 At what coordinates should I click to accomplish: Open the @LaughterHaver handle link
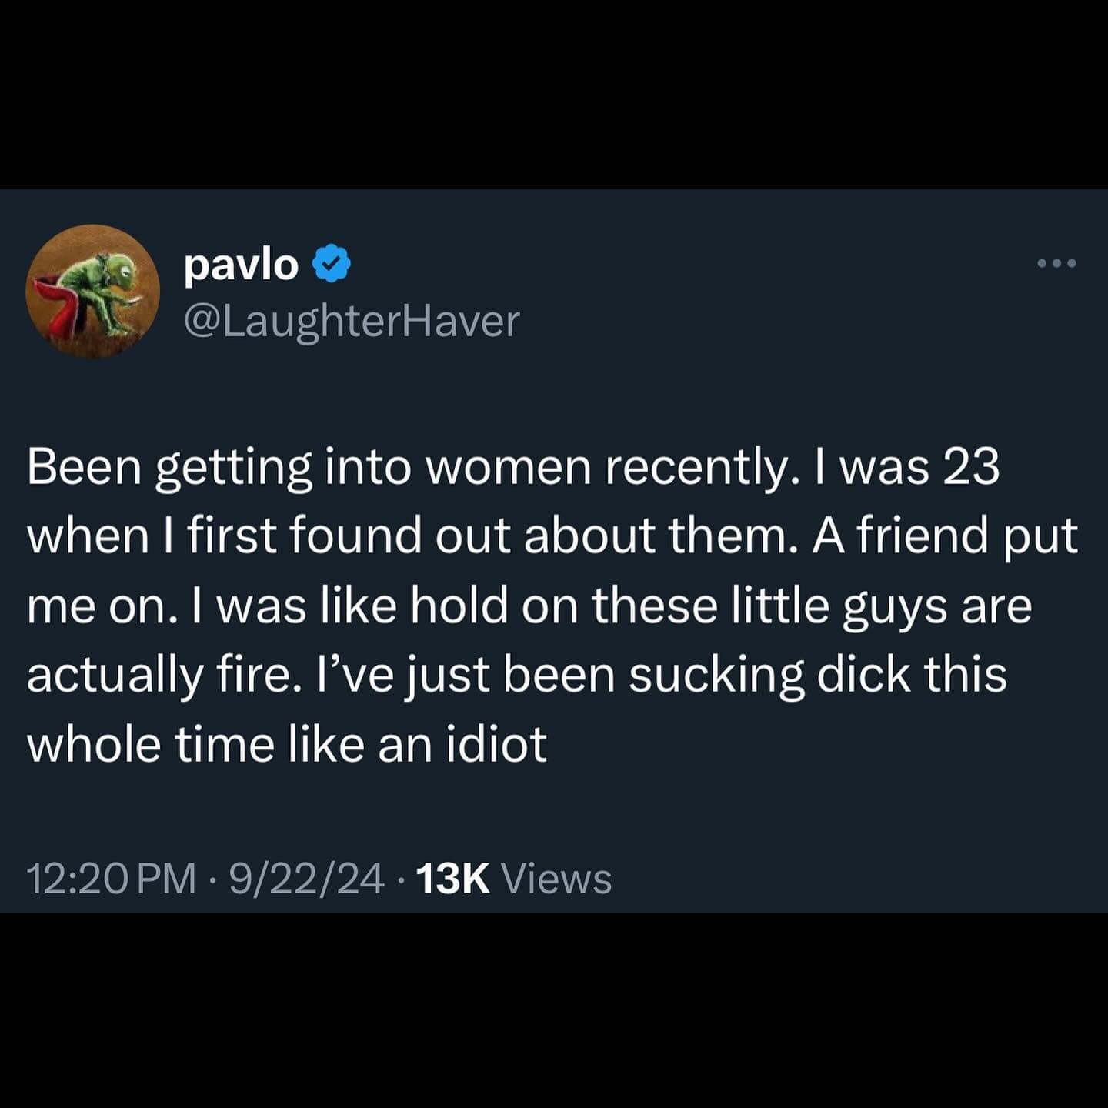click(x=352, y=322)
